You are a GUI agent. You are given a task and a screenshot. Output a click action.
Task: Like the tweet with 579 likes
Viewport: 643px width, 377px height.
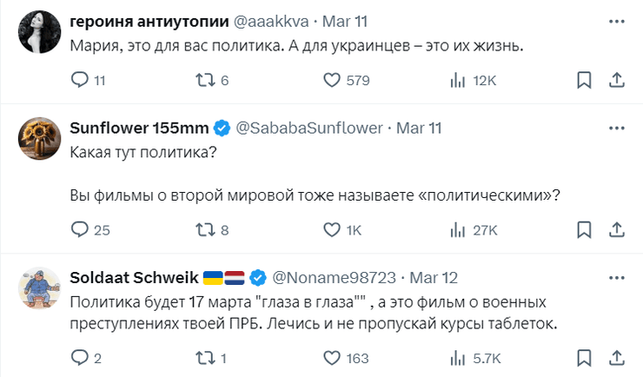(331, 81)
